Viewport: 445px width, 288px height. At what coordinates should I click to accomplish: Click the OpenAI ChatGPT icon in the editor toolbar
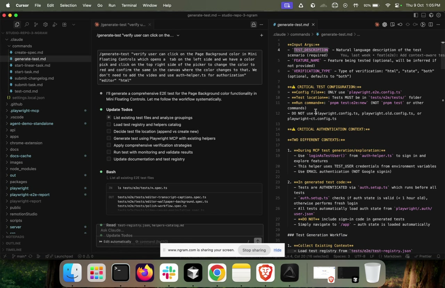coord(385,25)
